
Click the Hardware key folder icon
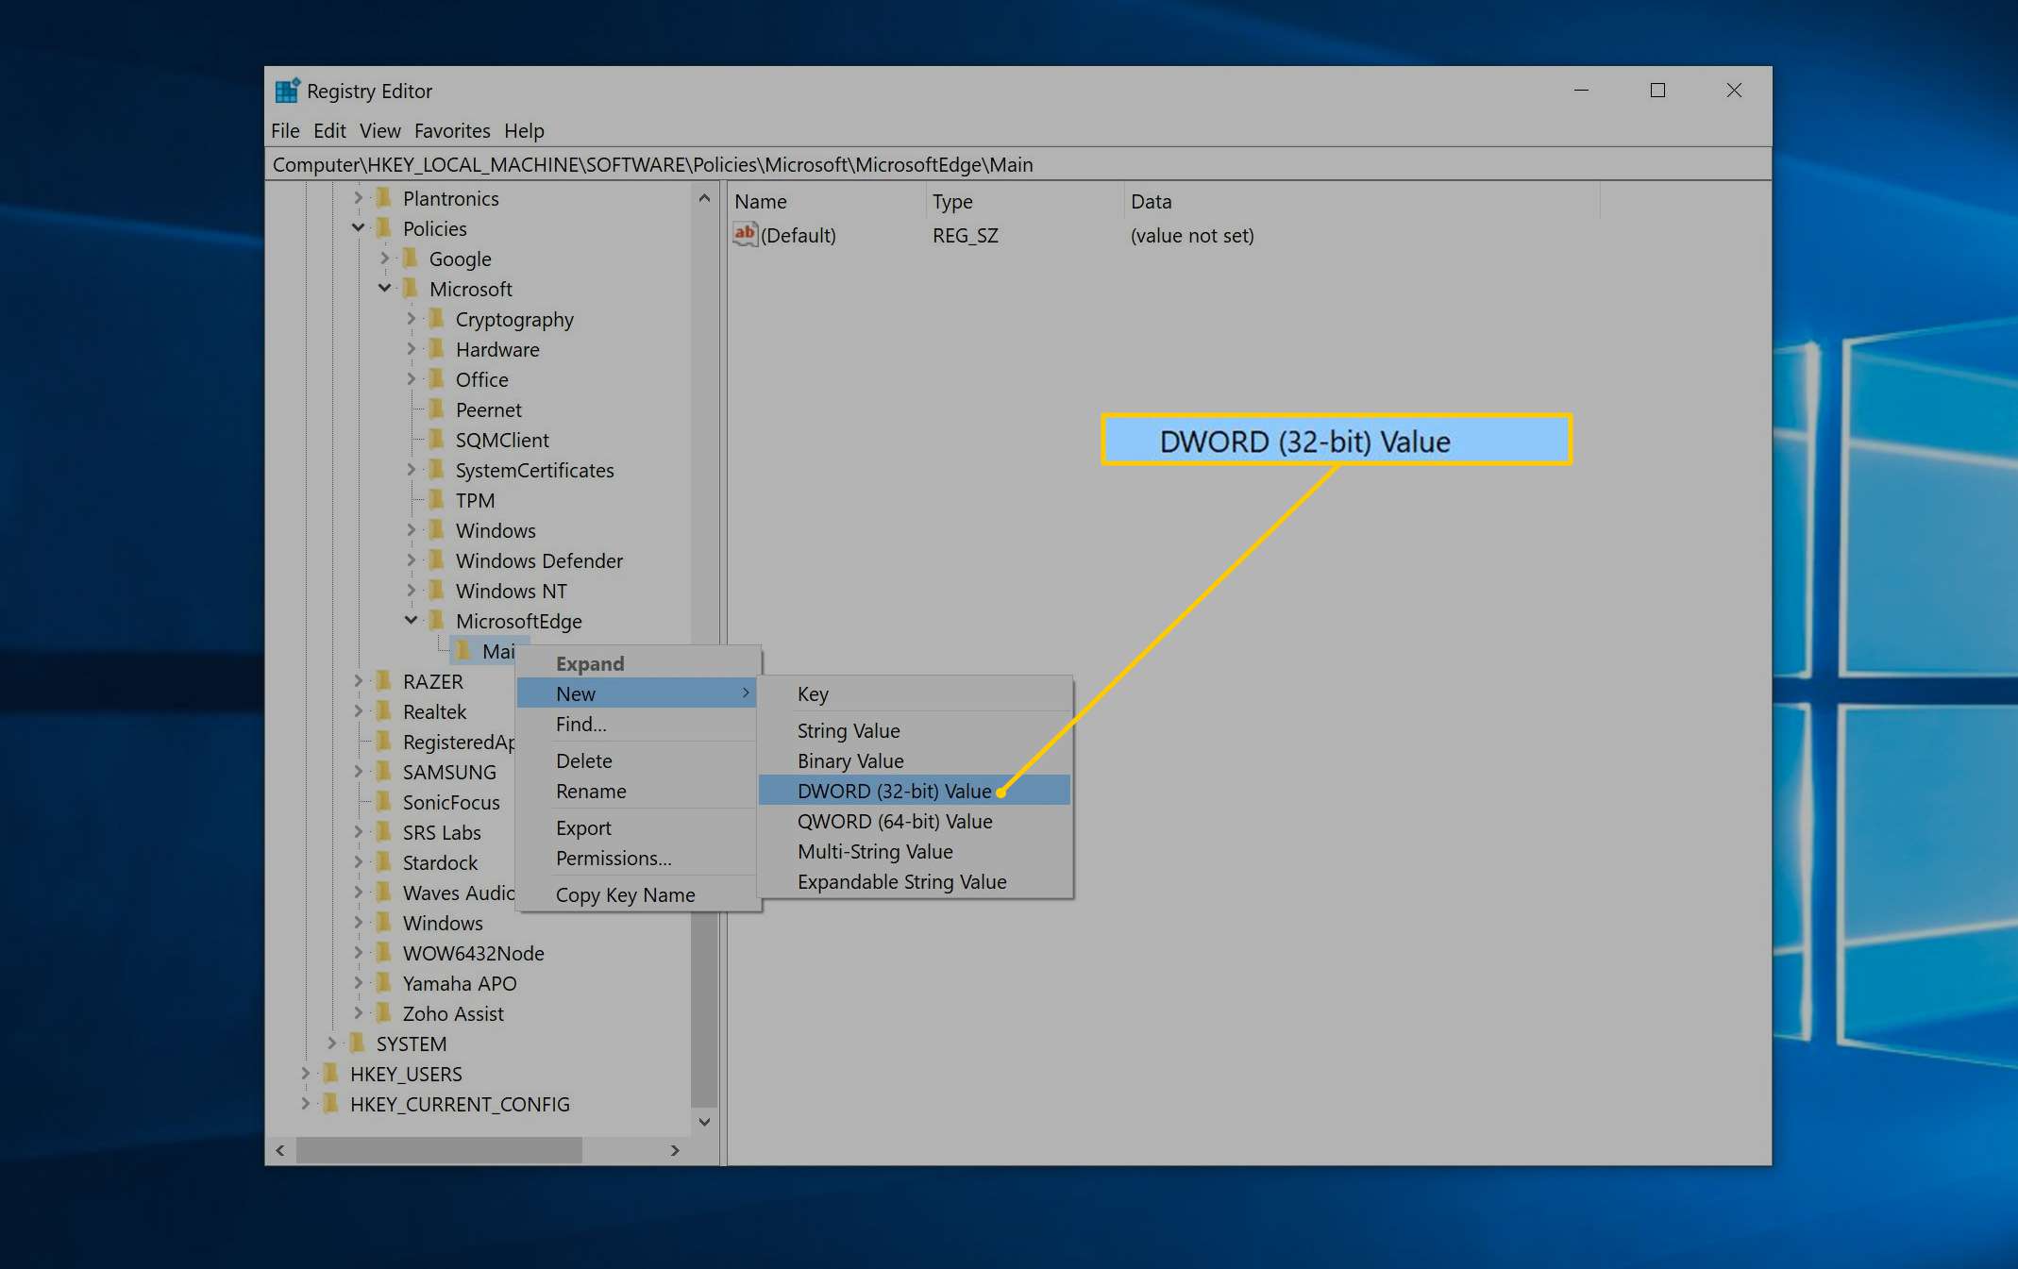point(436,349)
